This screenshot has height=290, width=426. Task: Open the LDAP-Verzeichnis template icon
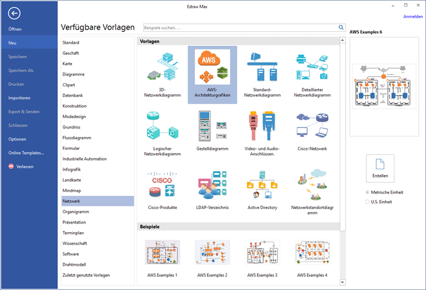coord(212,185)
